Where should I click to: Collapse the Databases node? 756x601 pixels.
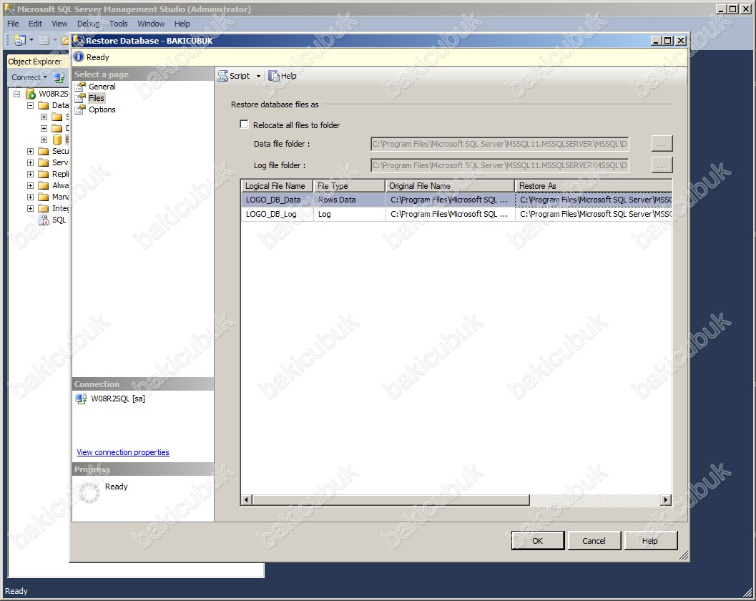(30, 105)
